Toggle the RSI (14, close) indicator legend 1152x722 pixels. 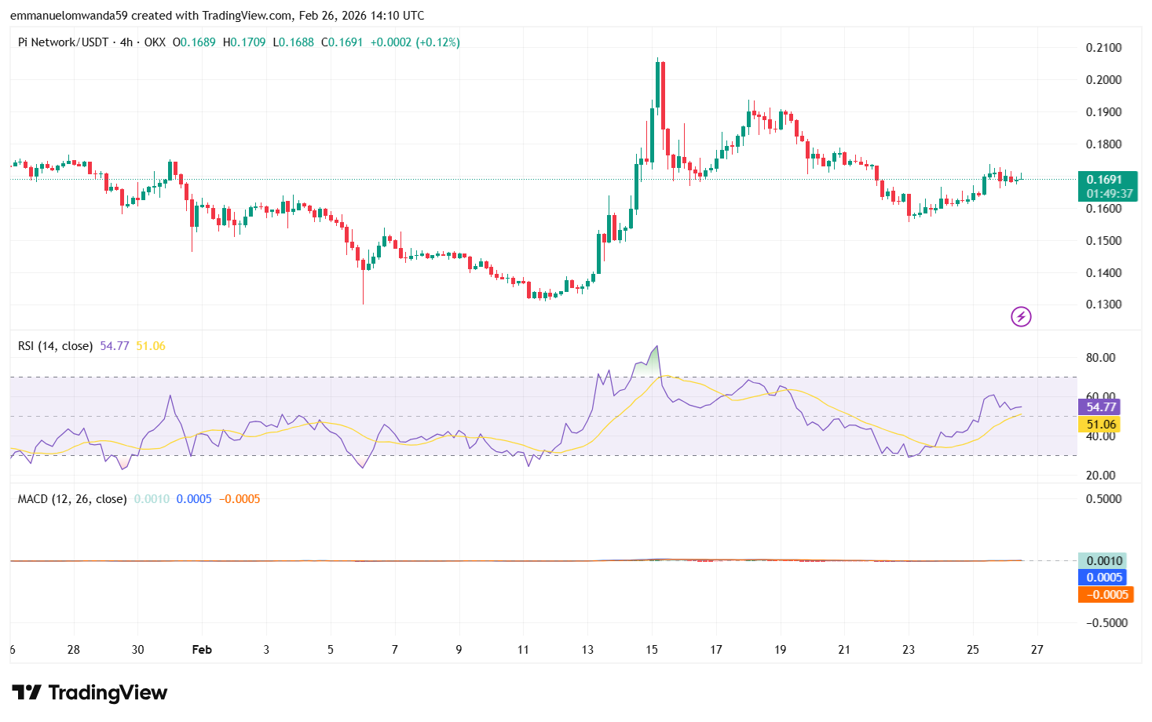tap(54, 345)
